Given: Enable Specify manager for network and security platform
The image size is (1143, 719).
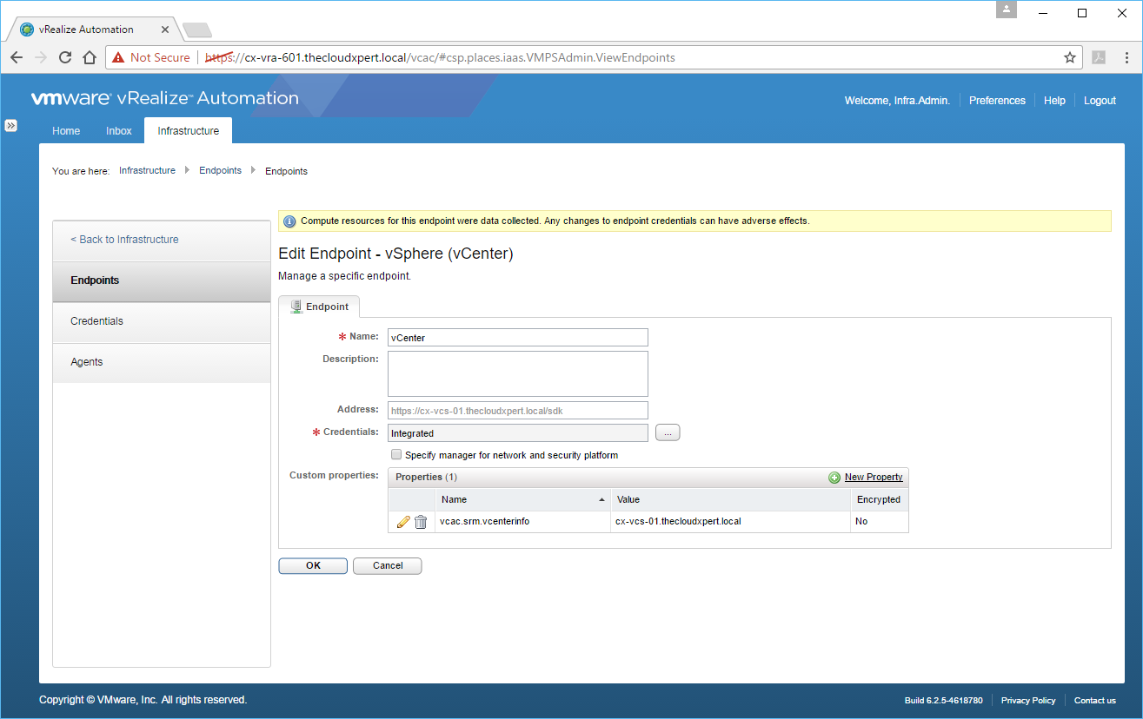Looking at the screenshot, I should pyautogui.click(x=396, y=455).
